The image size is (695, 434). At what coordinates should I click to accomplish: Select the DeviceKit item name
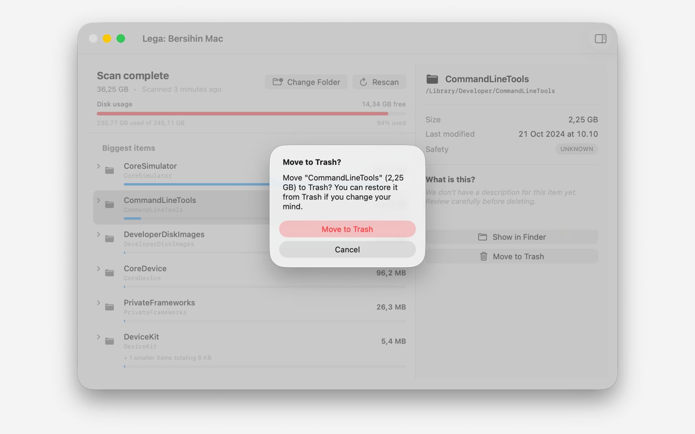pos(141,337)
